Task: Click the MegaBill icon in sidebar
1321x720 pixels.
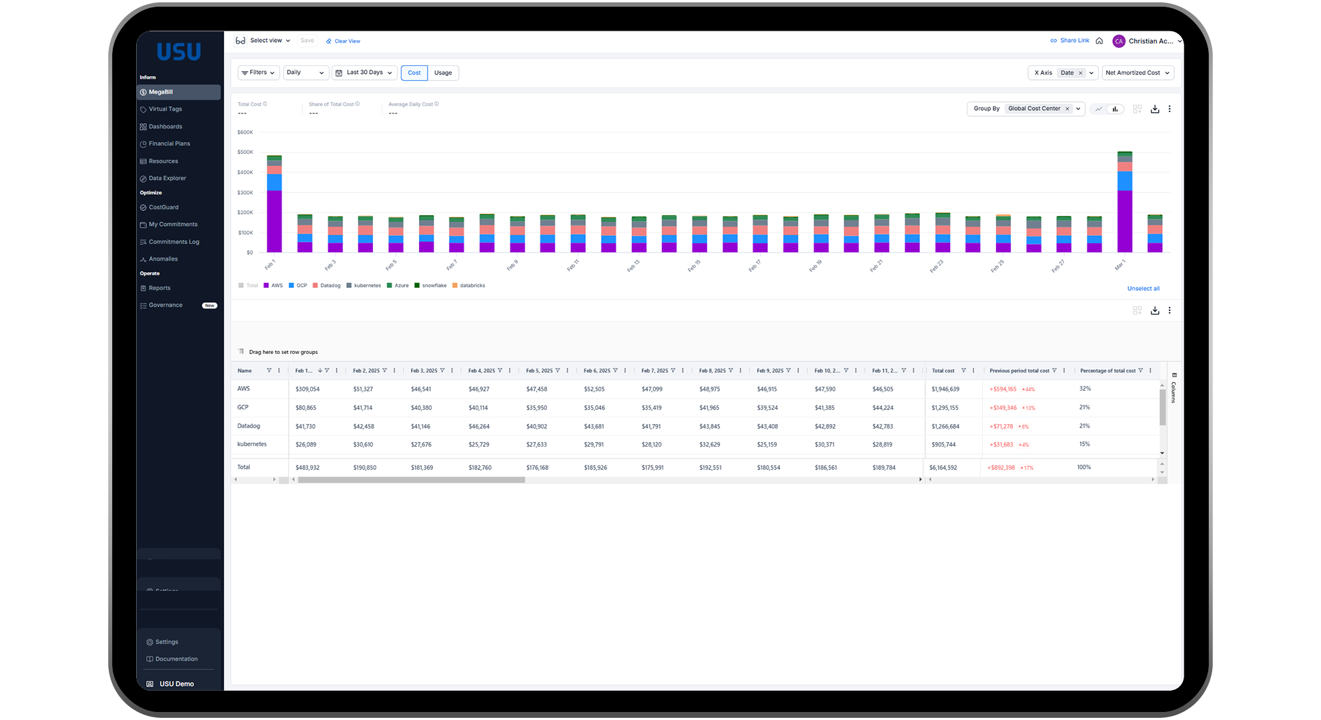Action: (145, 92)
